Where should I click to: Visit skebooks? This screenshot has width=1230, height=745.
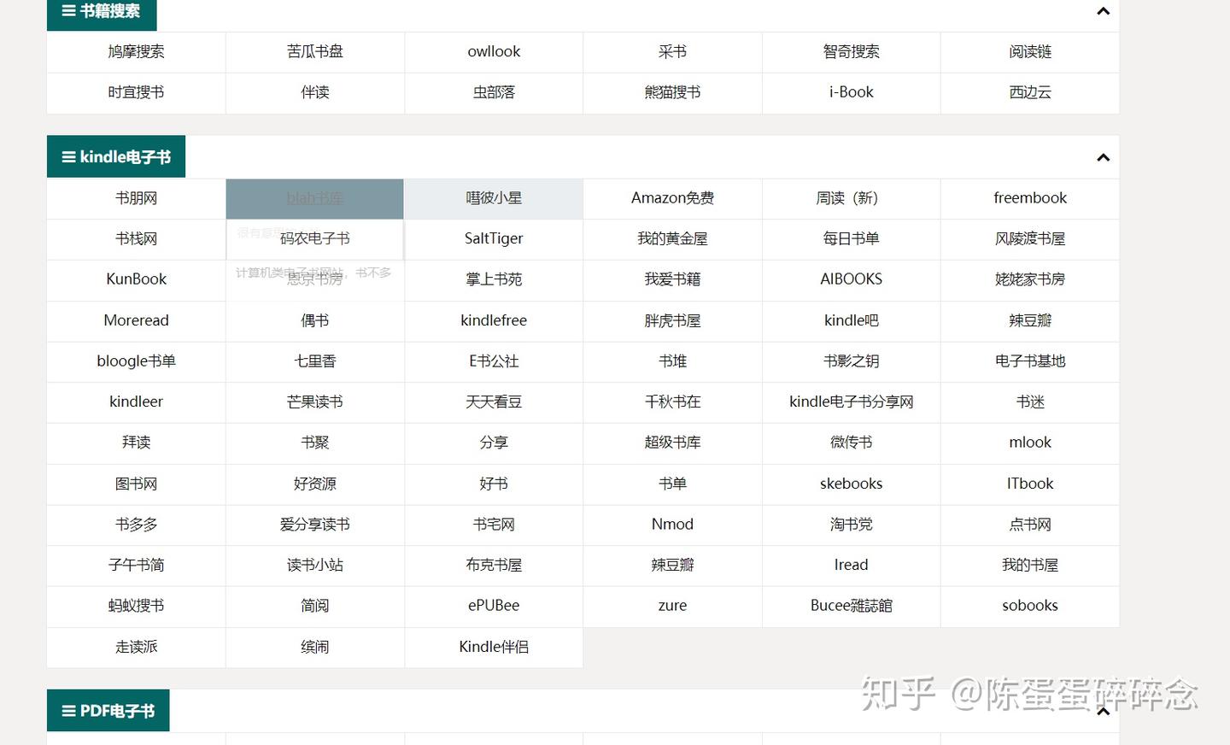[x=851, y=484]
